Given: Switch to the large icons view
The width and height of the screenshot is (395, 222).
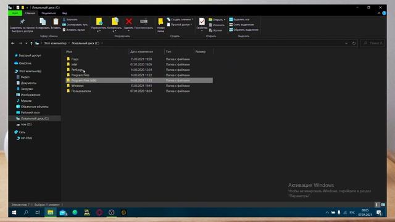Looking at the screenshot, I should [383, 205].
